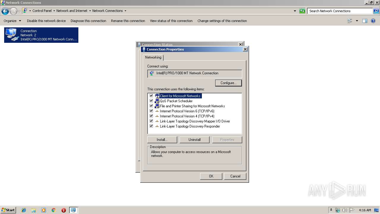
Task: Focus the Search Network Connections field
Action: pos(340,11)
